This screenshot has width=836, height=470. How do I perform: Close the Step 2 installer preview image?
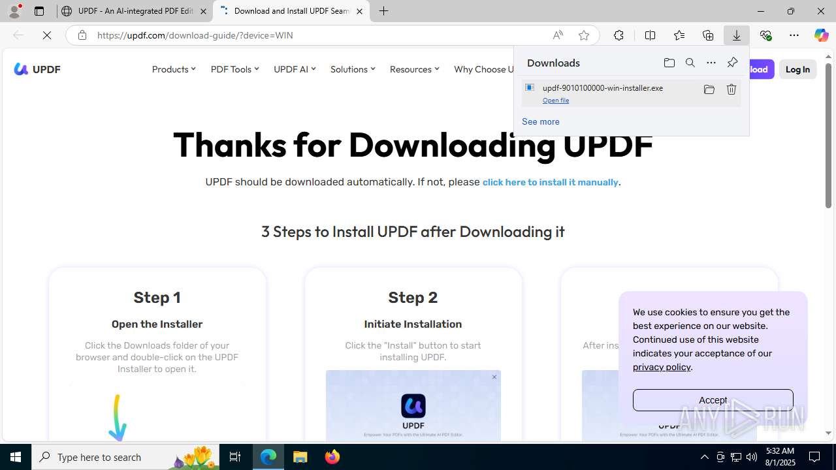point(494,377)
